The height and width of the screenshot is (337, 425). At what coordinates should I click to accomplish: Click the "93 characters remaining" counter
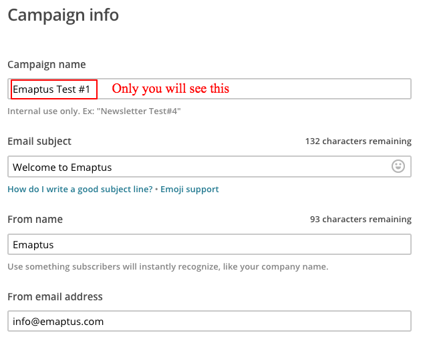(x=361, y=219)
